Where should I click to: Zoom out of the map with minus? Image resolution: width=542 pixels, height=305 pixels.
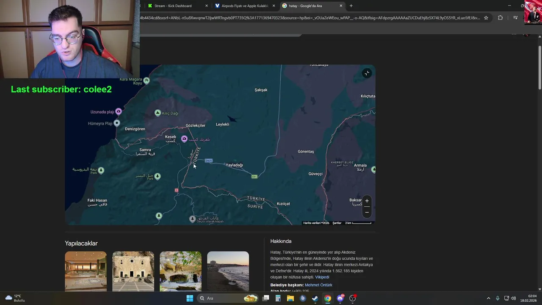click(367, 212)
